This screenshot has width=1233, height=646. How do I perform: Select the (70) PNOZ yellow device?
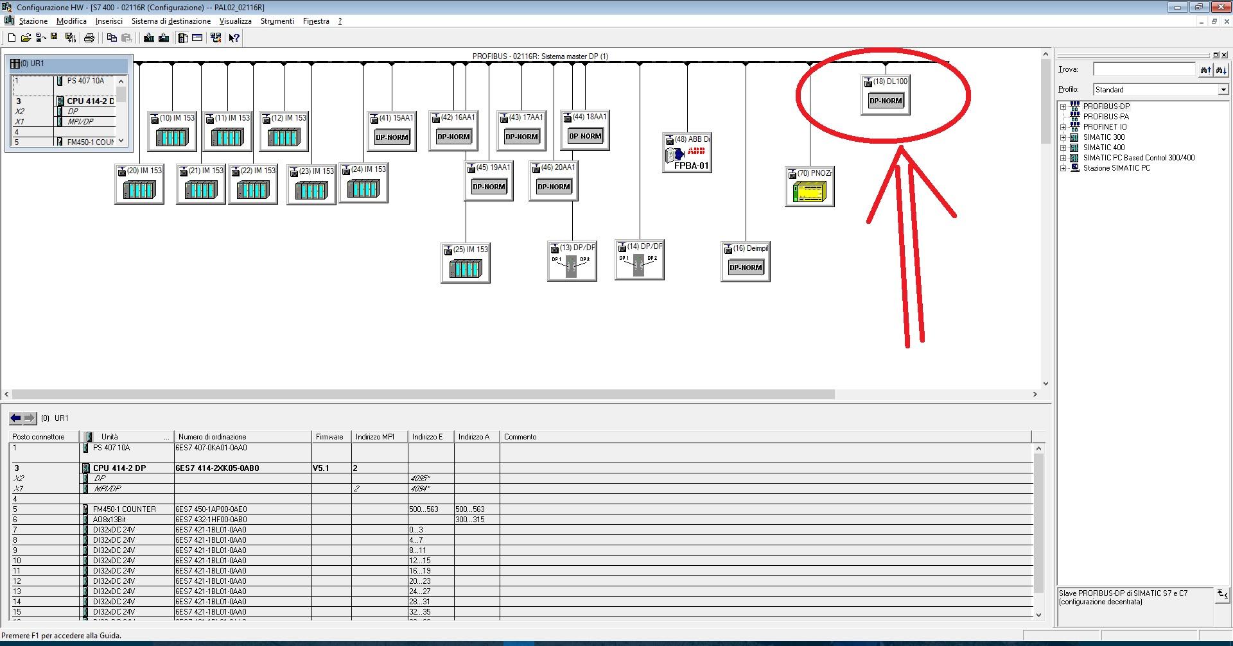pyautogui.click(x=809, y=186)
